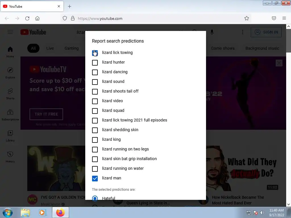Click the MeatCanyon channel avatar

point(32,199)
